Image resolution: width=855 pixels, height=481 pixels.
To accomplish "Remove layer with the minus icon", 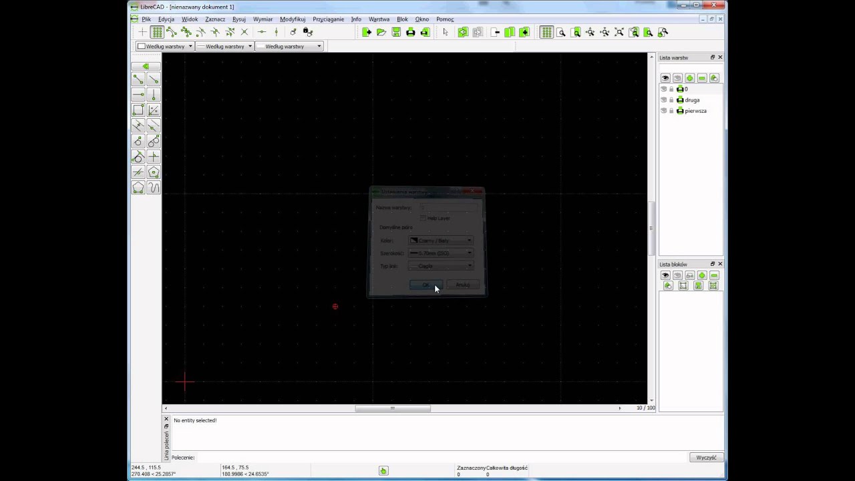I will point(701,78).
